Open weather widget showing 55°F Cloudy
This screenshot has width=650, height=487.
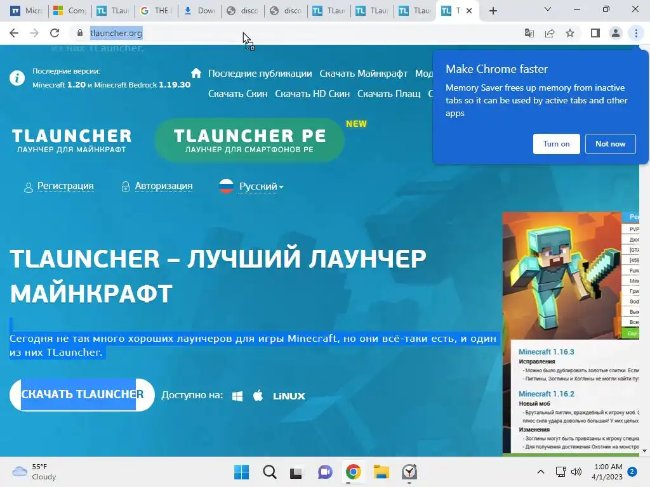click(x=34, y=472)
